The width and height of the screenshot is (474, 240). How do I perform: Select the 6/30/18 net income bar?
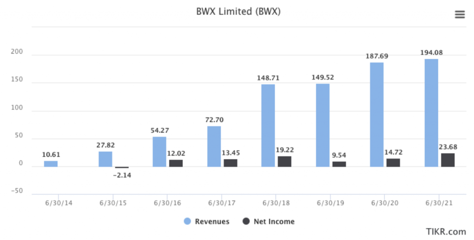pos(285,162)
